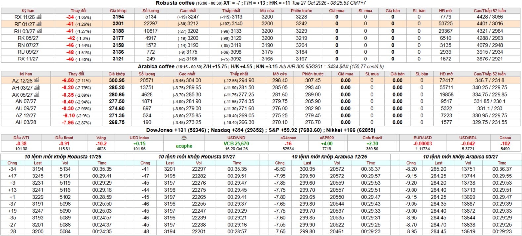The height and width of the screenshot is (236, 522).
Task: Select the RX 11/27 Robusta contract
Action: tap(28, 59)
